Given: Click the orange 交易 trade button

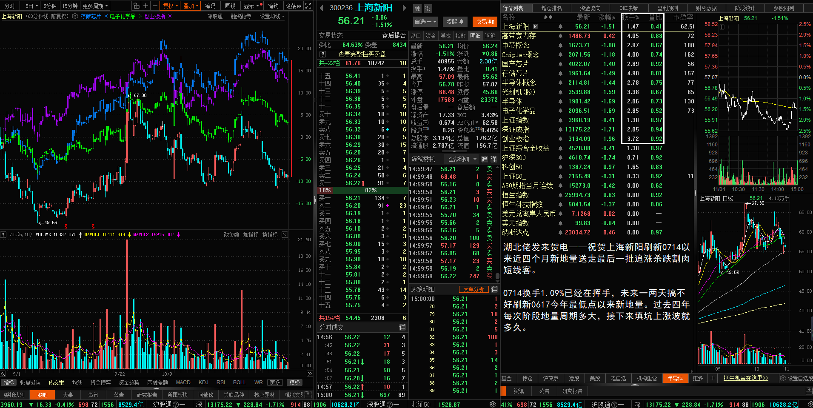Looking at the screenshot, I should pyautogui.click(x=485, y=22).
